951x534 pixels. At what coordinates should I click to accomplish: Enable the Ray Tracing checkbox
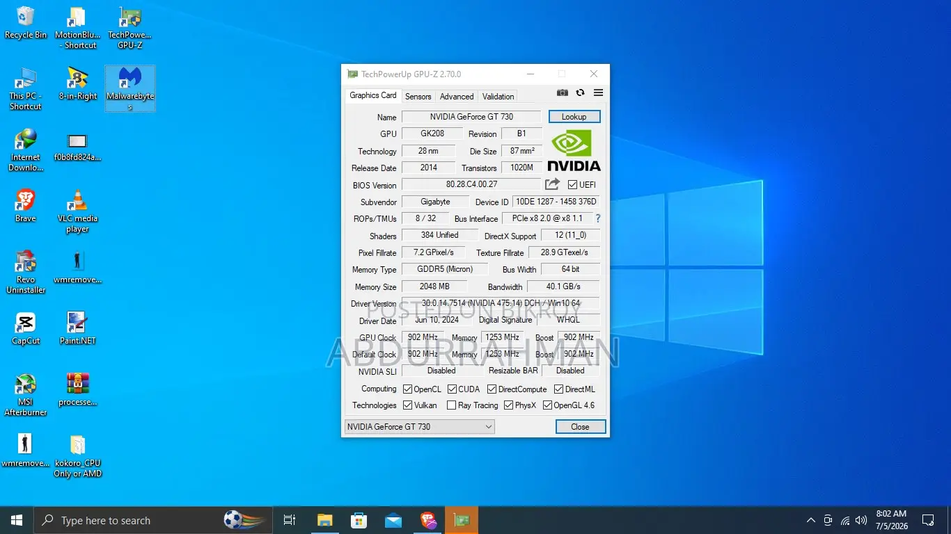(451, 405)
